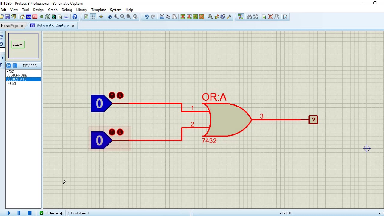Click the Pick Parts from Libraries icon
Screen dimensions: 384x216
pyautogui.click(x=210, y=17)
